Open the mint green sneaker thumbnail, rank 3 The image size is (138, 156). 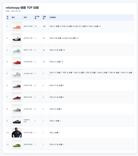click(17, 50)
